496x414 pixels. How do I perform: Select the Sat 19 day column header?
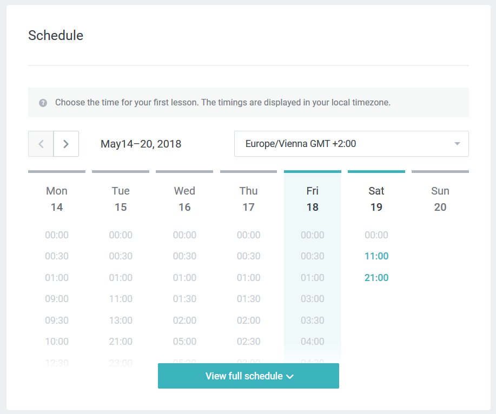coord(376,199)
